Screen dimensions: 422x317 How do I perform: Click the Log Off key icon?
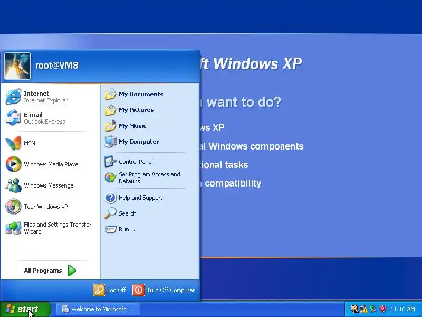click(99, 290)
